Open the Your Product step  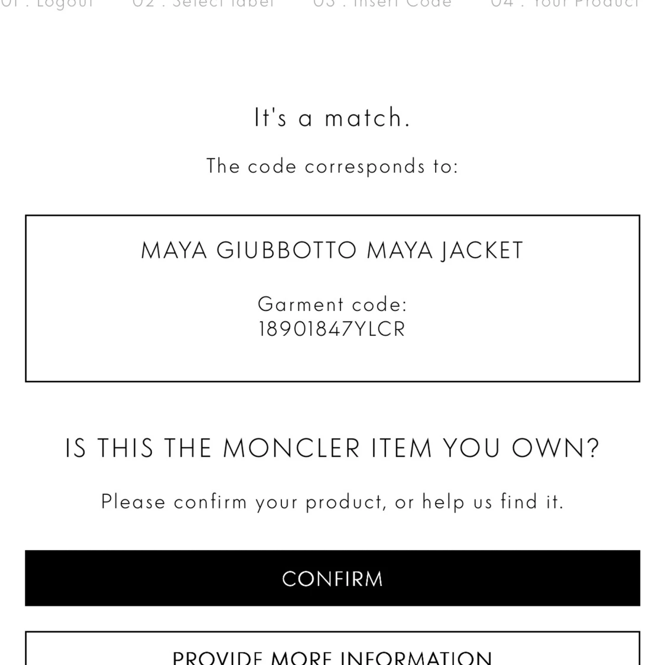565,4
